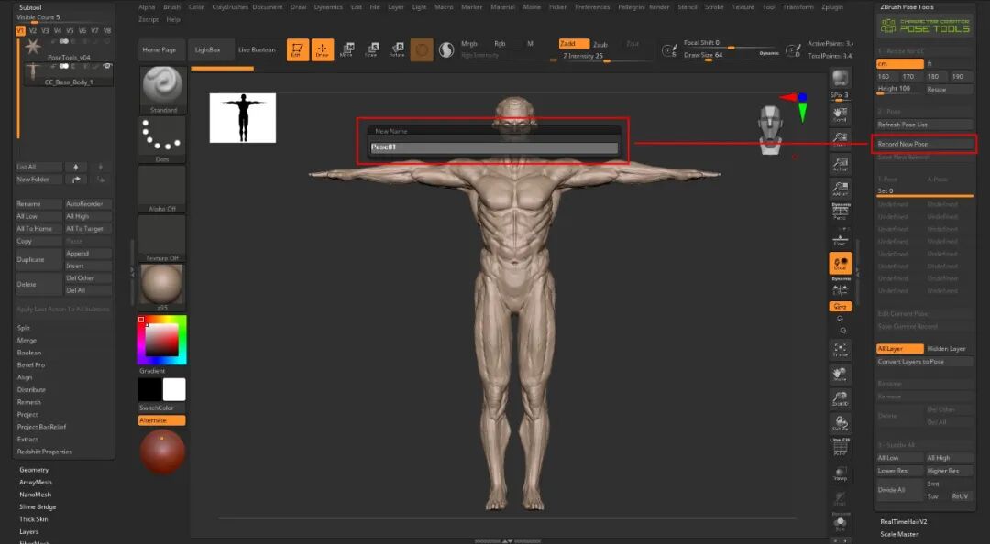Activate the Rotate transform icon
990x544 pixels.
click(397, 49)
